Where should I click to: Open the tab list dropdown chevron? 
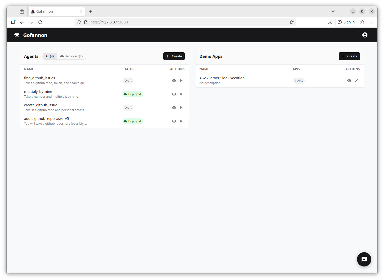[x=333, y=11]
